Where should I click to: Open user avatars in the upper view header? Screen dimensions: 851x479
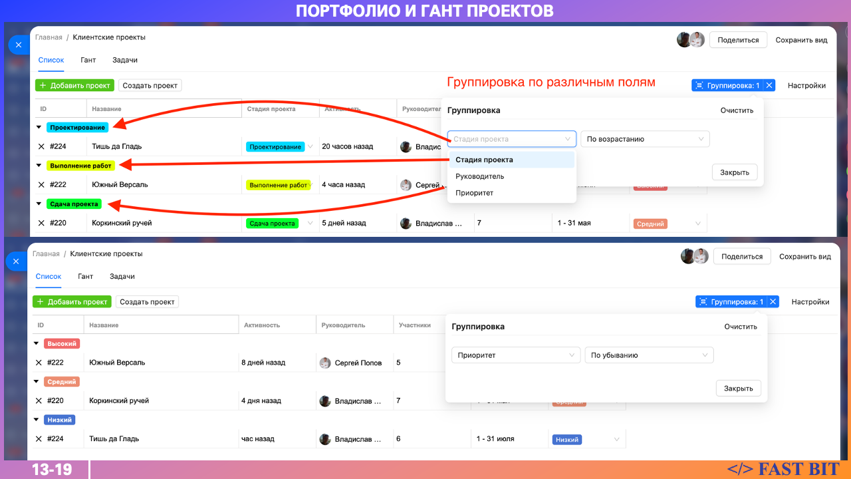coord(690,40)
